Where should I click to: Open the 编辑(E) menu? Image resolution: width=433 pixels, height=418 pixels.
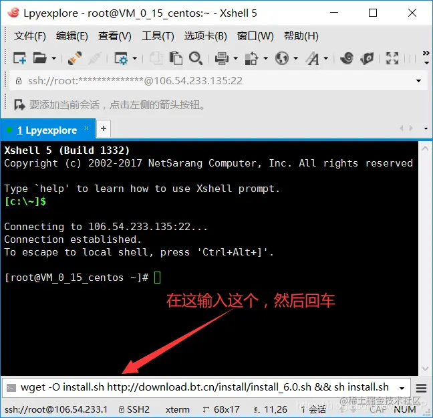click(71, 36)
